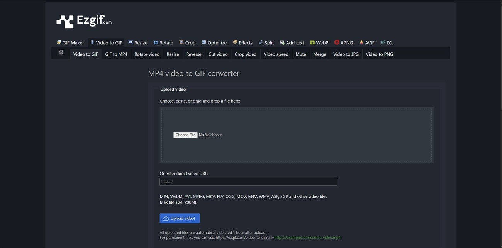Image resolution: width=502 pixels, height=248 pixels.
Task: Open the Effects menu label
Action: 246,43
